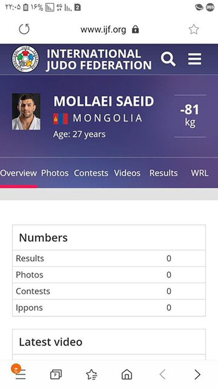
Task: Open browser menu icon with orange badge
Action: click(19, 373)
